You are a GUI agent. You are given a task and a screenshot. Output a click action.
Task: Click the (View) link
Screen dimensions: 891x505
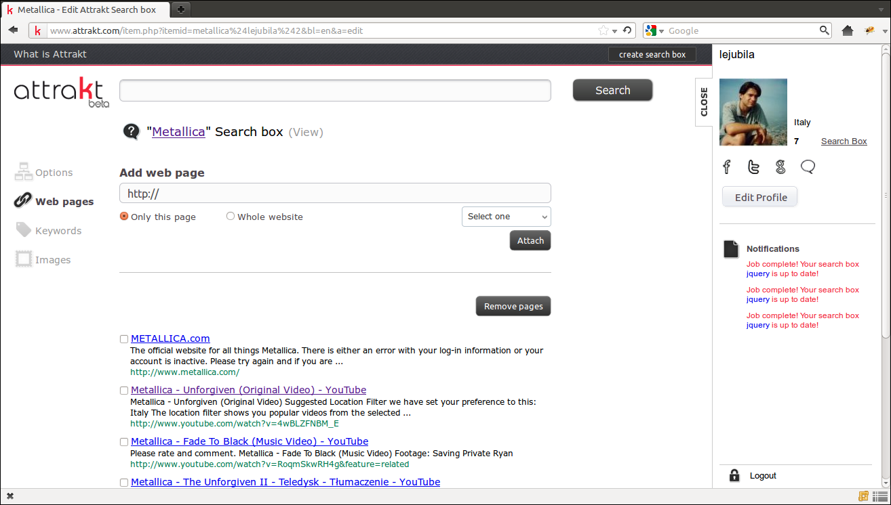click(x=306, y=132)
